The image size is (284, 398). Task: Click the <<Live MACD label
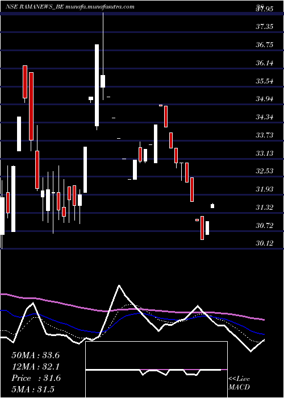(x=239, y=383)
